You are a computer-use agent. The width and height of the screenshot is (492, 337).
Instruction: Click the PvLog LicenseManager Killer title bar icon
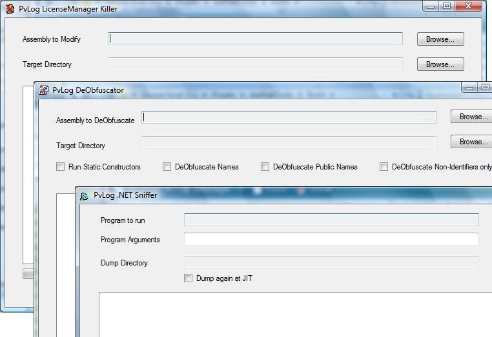(x=10, y=9)
